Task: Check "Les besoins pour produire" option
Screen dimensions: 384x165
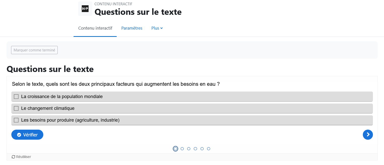Action: [x=192, y=120]
